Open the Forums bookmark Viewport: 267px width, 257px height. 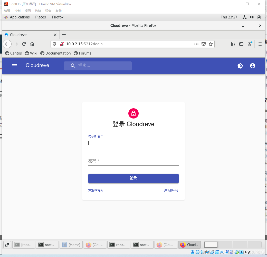click(x=82, y=53)
